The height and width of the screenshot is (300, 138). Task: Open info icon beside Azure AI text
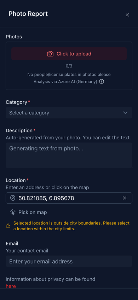pos(102,82)
